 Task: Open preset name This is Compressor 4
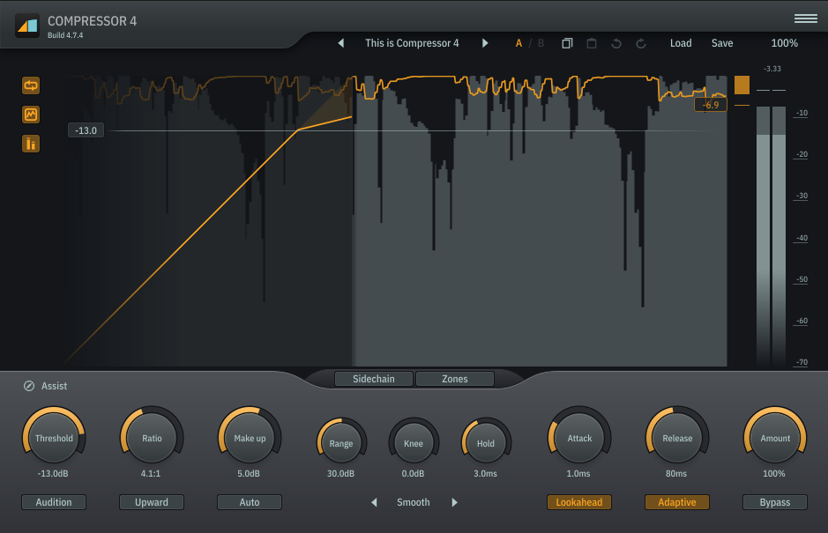point(412,43)
